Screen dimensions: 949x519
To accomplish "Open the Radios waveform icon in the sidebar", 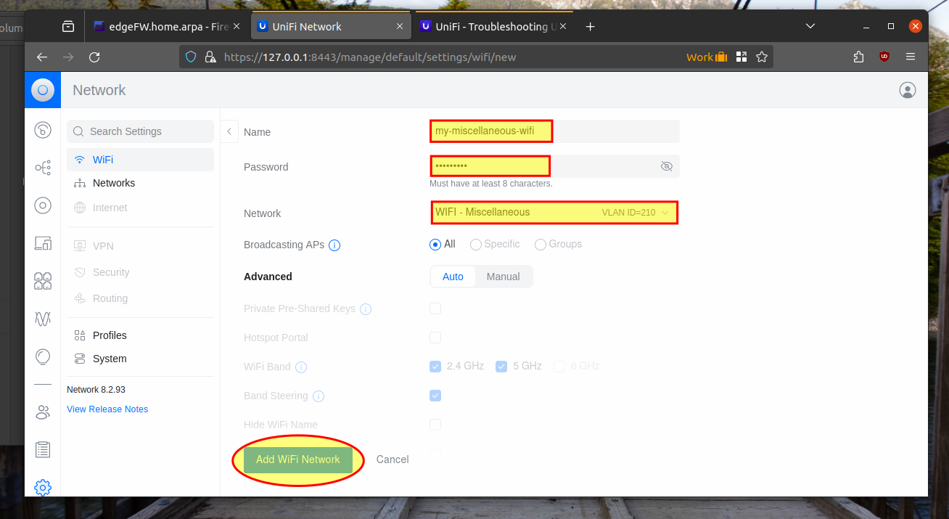I will pos(43,319).
